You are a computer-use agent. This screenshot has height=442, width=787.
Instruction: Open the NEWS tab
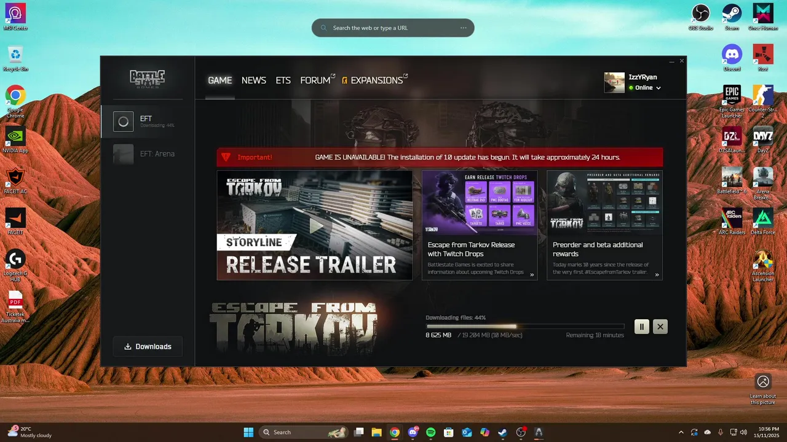(x=254, y=80)
